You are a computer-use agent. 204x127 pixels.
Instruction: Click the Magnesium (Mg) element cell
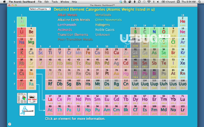tap(31, 43)
